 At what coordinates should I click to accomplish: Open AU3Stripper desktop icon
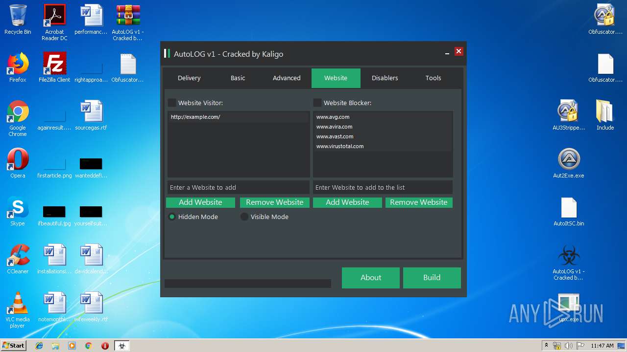click(569, 115)
